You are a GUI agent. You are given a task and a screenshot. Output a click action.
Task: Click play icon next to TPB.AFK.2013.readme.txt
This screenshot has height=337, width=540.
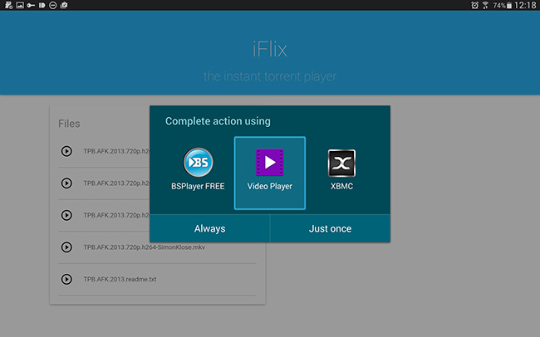point(66,279)
